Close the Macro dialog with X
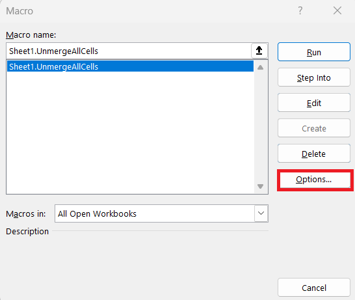Screen dimensions: 355x300 pyautogui.click(x=337, y=10)
